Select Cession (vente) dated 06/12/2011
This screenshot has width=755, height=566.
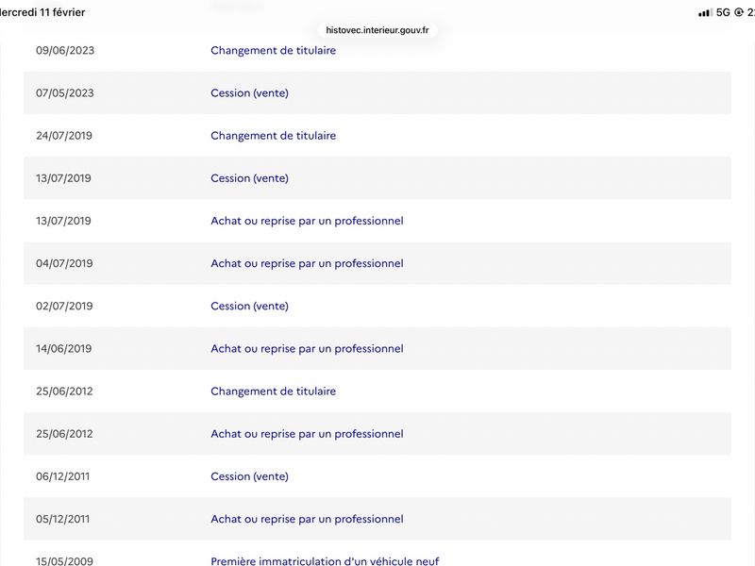(x=249, y=476)
